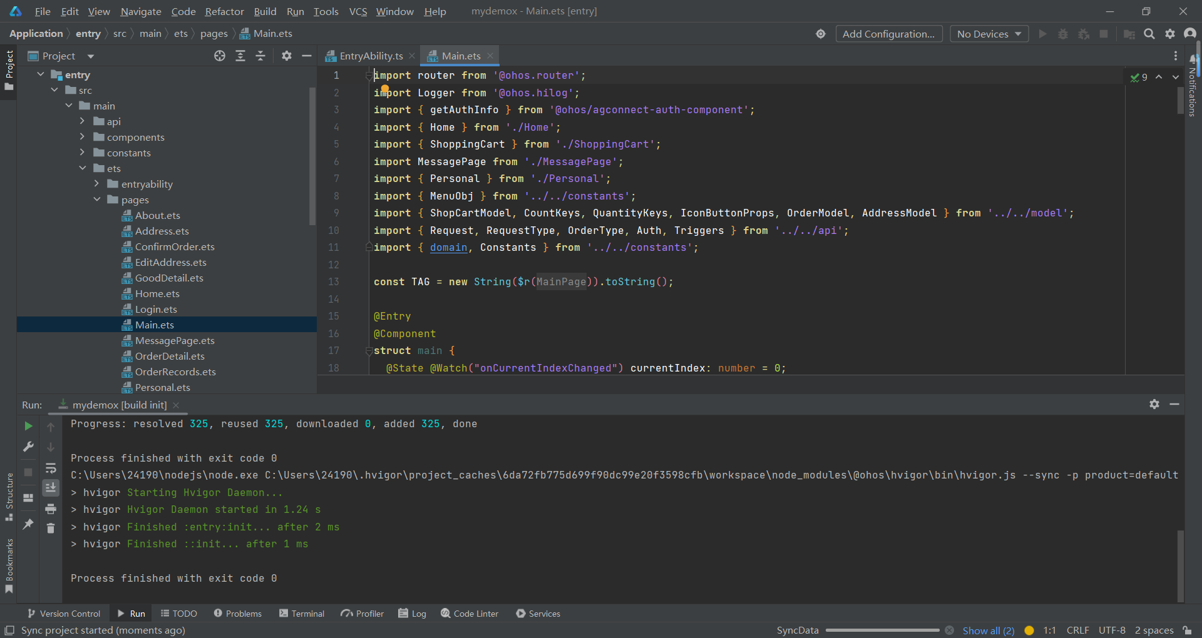The width and height of the screenshot is (1202, 638).
Task: Click the domain link in import line
Action: pos(448,247)
